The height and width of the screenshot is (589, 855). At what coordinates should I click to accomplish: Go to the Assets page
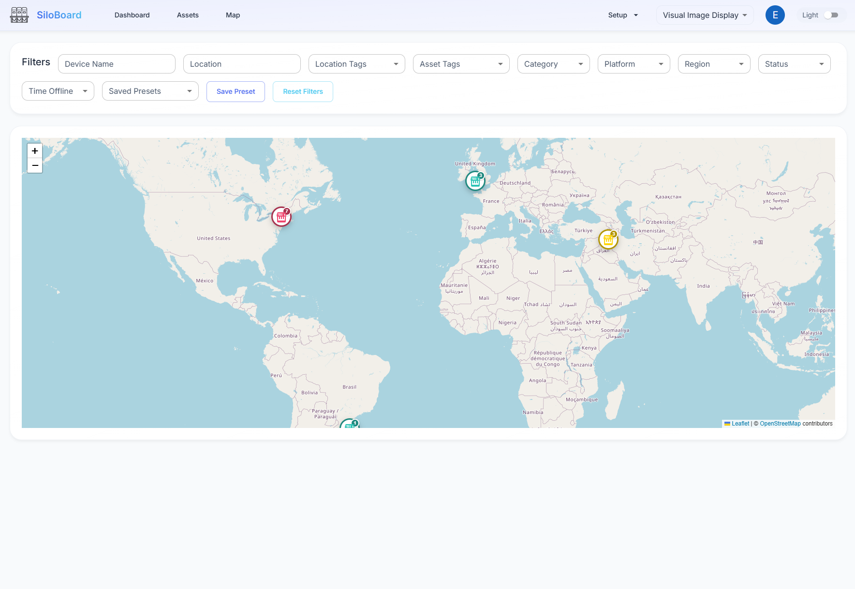pos(188,15)
